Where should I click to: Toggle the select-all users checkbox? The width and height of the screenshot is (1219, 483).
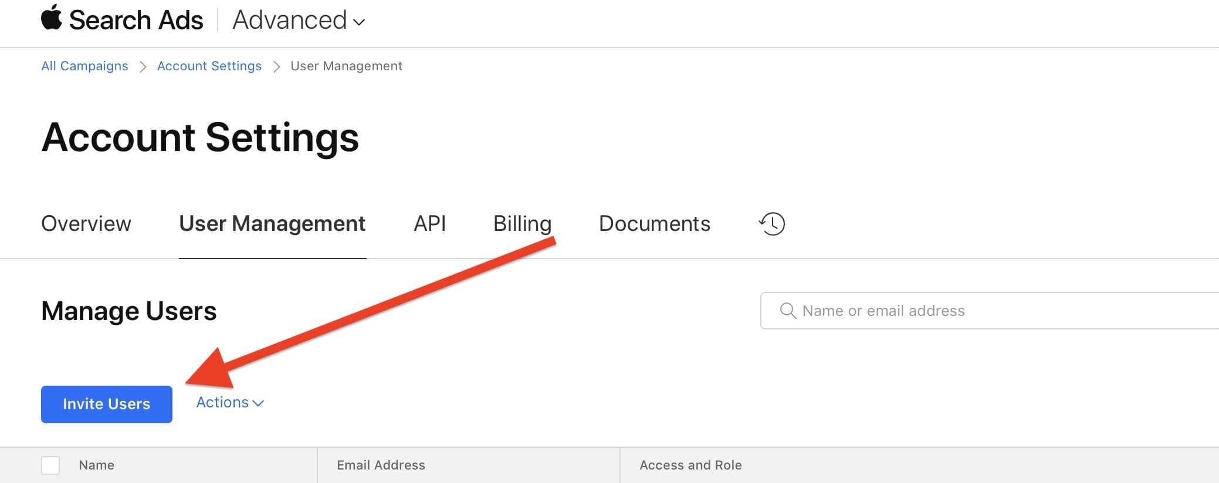(x=50, y=465)
